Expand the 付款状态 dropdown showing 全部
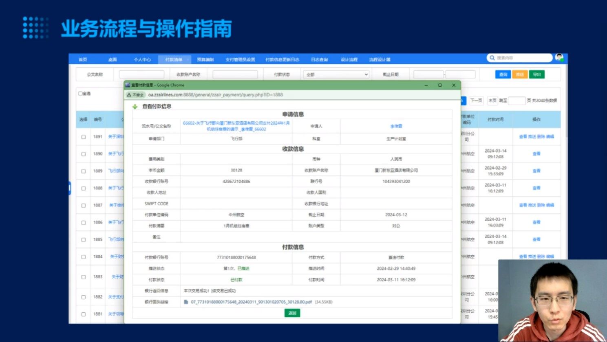Viewport: 607px width, 342px height. click(336, 75)
